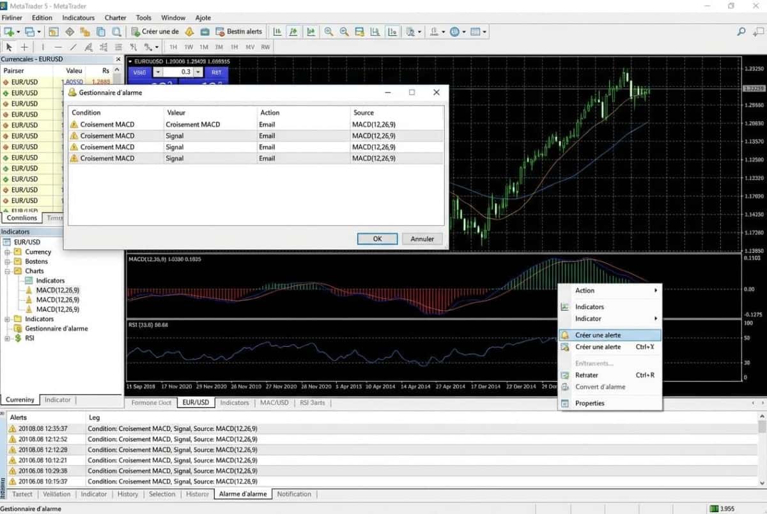The width and height of the screenshot is (767, 514).
Task: Open dropdown arrow next to new chart icon
Action: [19, 31]
